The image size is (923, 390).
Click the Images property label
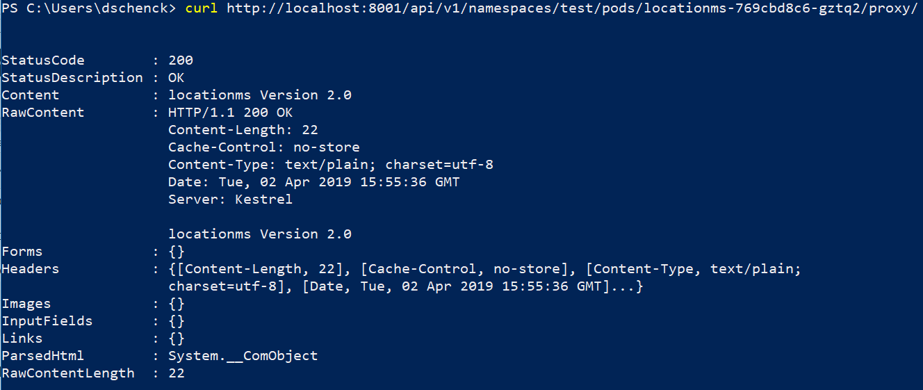point(26,304)
